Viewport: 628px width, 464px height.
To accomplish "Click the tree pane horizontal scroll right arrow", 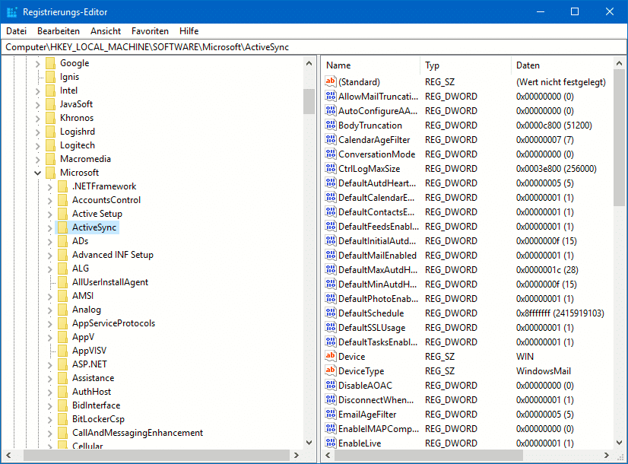I will click(297, 455).
